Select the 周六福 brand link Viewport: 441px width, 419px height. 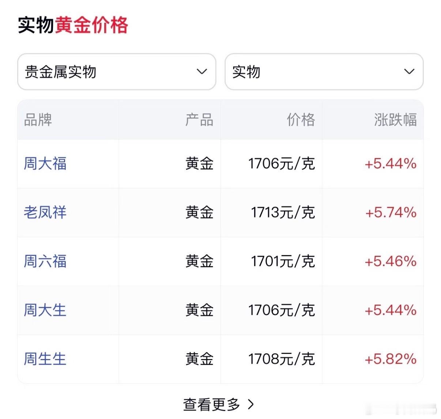coord(45,261)
